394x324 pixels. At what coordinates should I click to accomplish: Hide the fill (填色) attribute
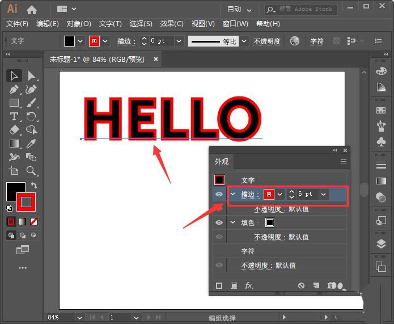(219, 222)
